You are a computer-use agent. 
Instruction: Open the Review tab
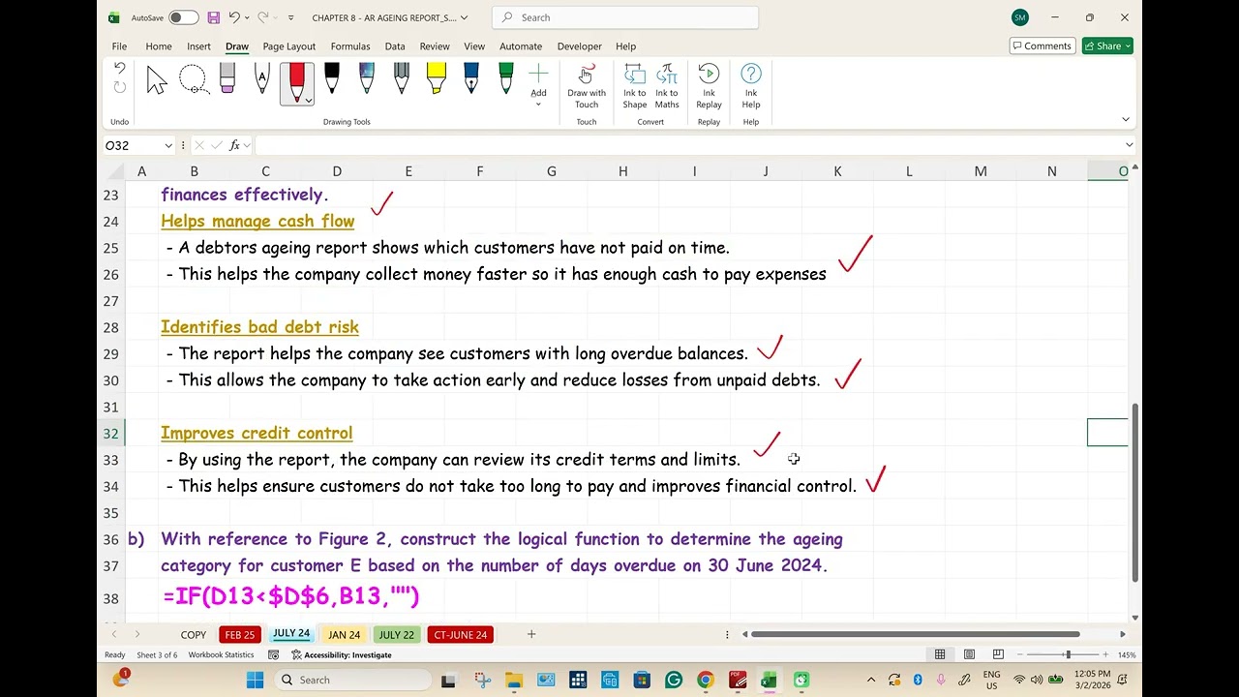[x=435, y=46]
